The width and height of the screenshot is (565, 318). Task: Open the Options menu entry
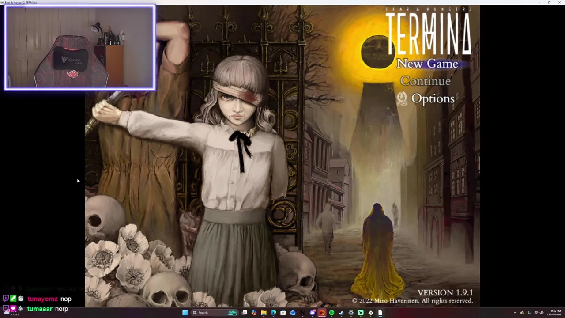433,98
